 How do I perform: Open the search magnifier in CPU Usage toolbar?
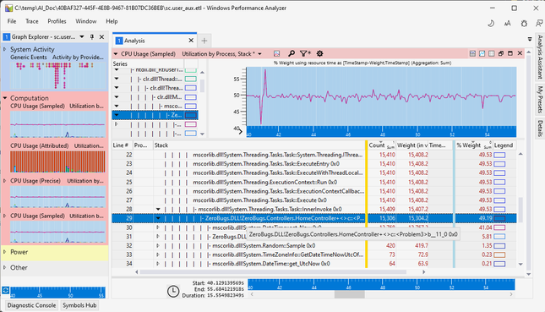(x=292, y=53)
